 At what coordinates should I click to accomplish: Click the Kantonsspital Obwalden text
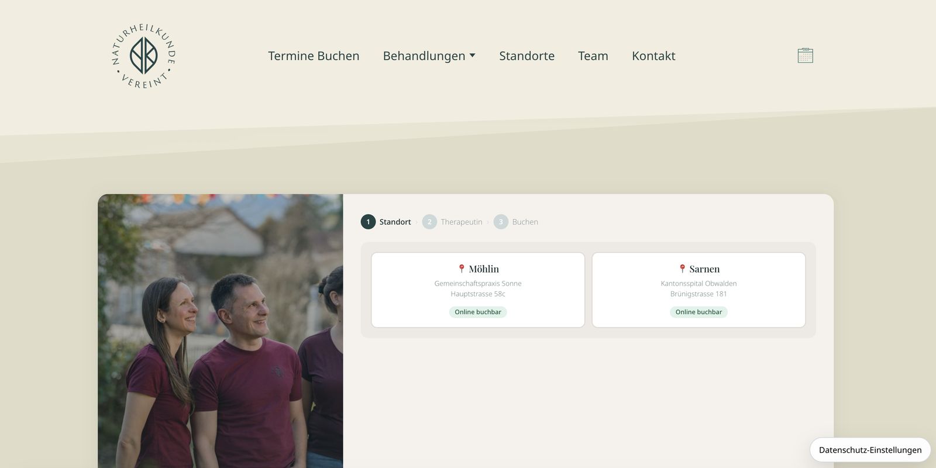point(698,284)
